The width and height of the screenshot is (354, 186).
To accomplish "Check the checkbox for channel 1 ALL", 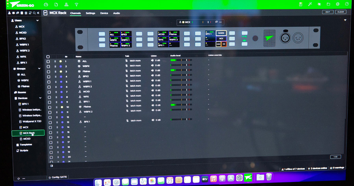I will pyautogui.click(x=48, y=61).
